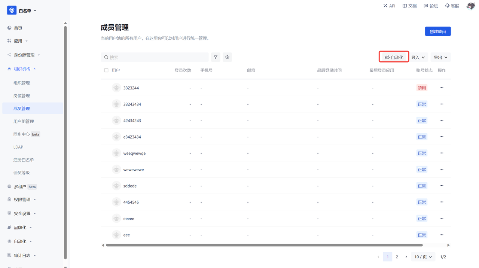Click the 创建成员 button
Viewport: 479px width, 268px height.
coord(437,31)
